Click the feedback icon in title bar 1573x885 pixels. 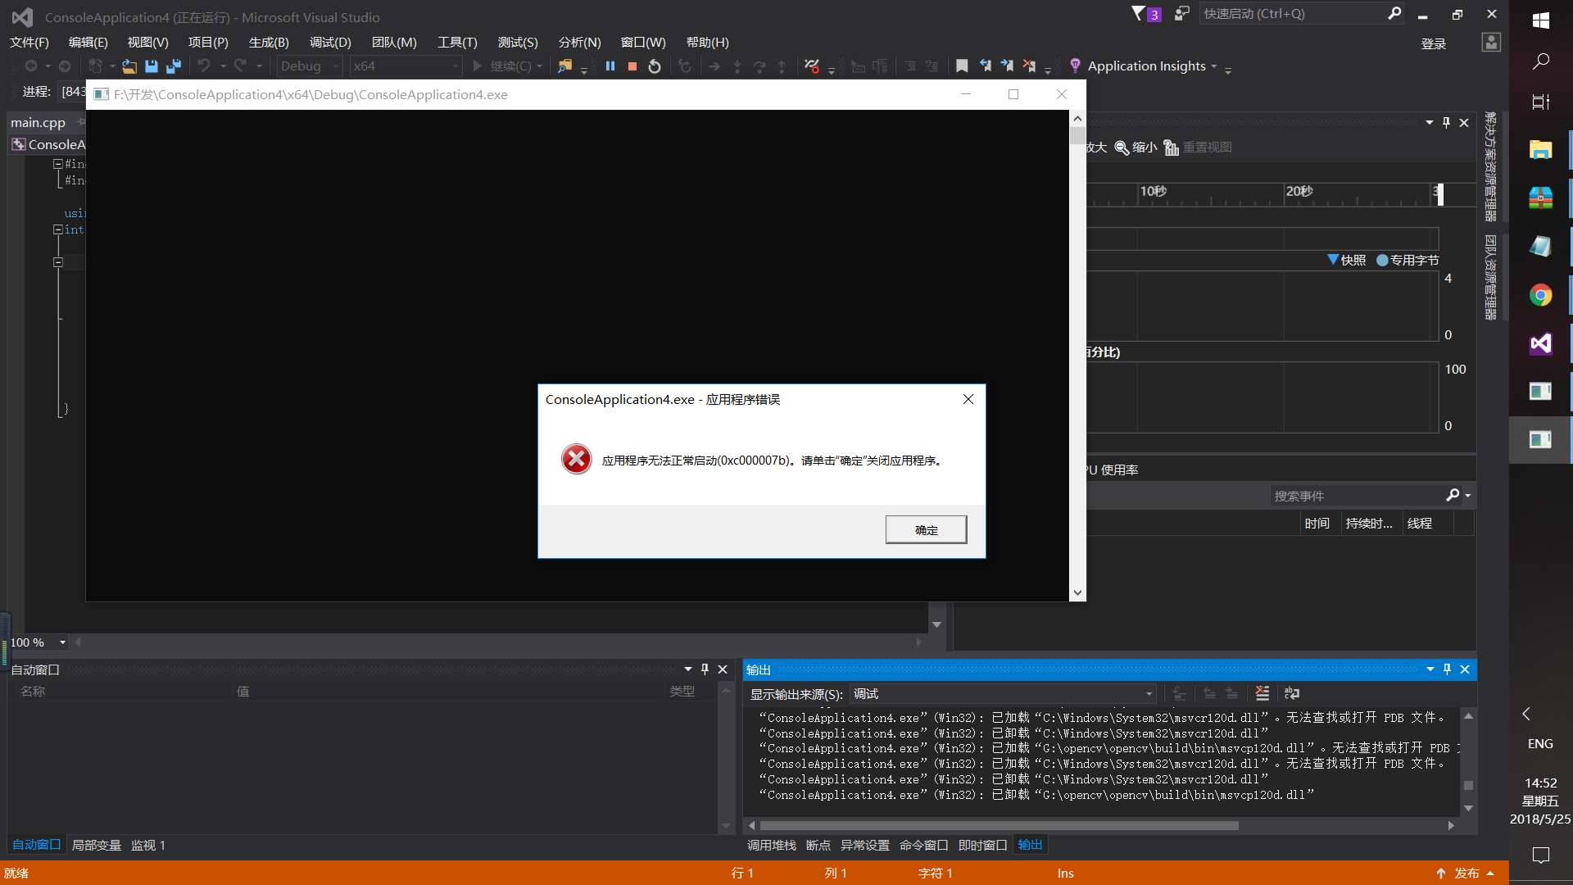1181,14
